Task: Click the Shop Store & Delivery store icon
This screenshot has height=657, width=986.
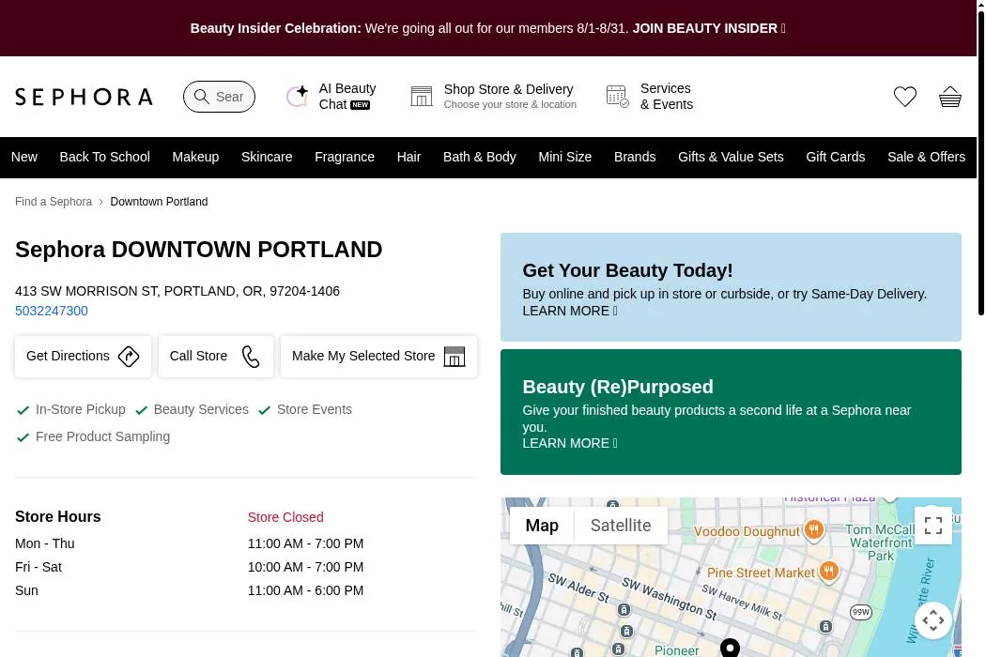Action: 422,96
